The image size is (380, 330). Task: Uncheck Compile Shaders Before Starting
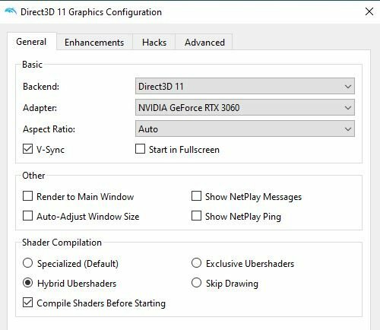coord(27,303)
